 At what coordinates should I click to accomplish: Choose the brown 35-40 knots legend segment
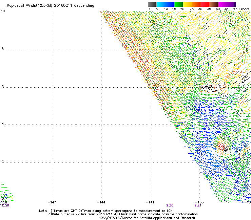coord(214,4)
